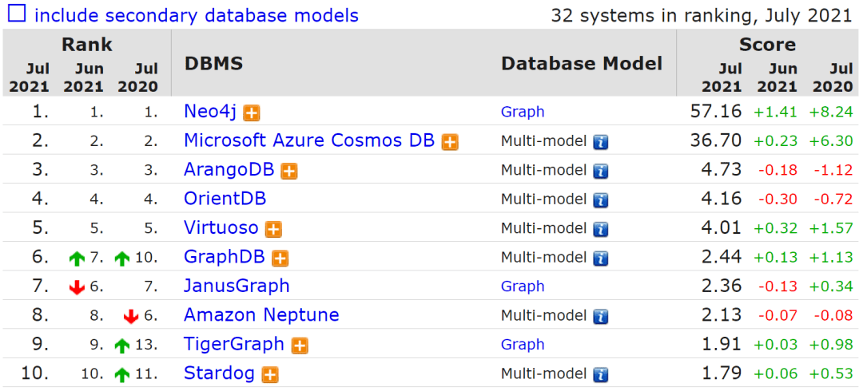Viewport: 863px width, 391px height.
Task: Click the Graph model link in the Neo4j row
Action: (x=523, y=113)
